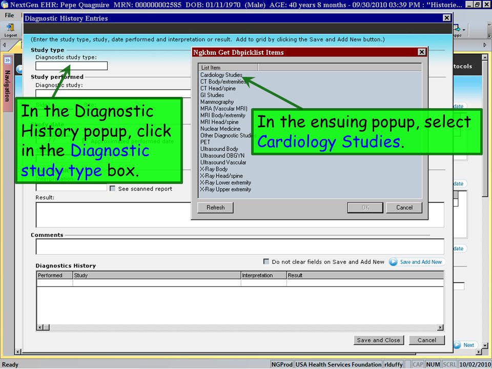The height and width of the screenshot is (369, 492).
Task: Close the Ngkbm Get Dbpicklist Items popup
Action: click(x=422, y=52)
